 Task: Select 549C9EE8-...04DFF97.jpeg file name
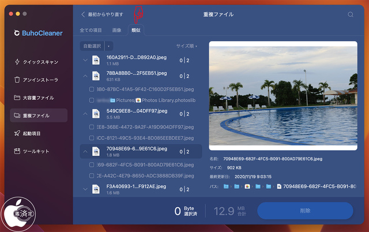coord(137,111)
